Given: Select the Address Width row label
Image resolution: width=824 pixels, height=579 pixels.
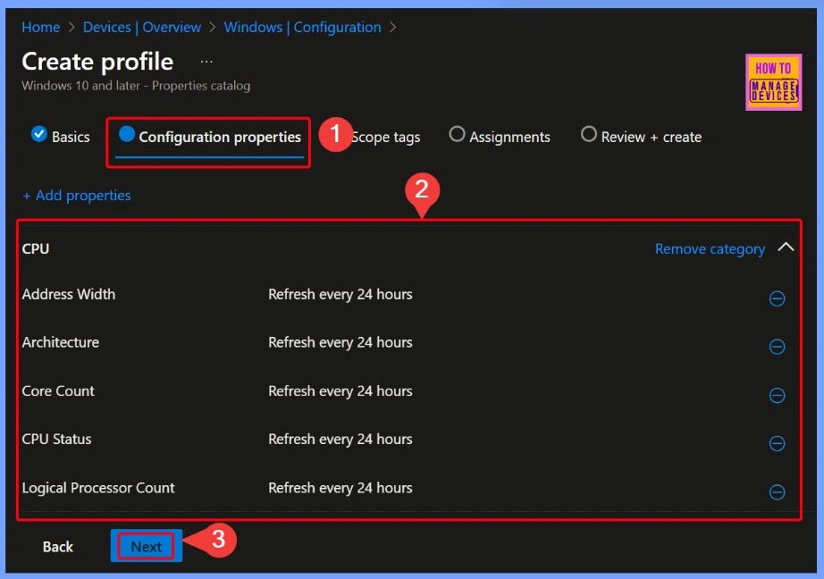Looking at the screenshot, I should click(68, 294).
